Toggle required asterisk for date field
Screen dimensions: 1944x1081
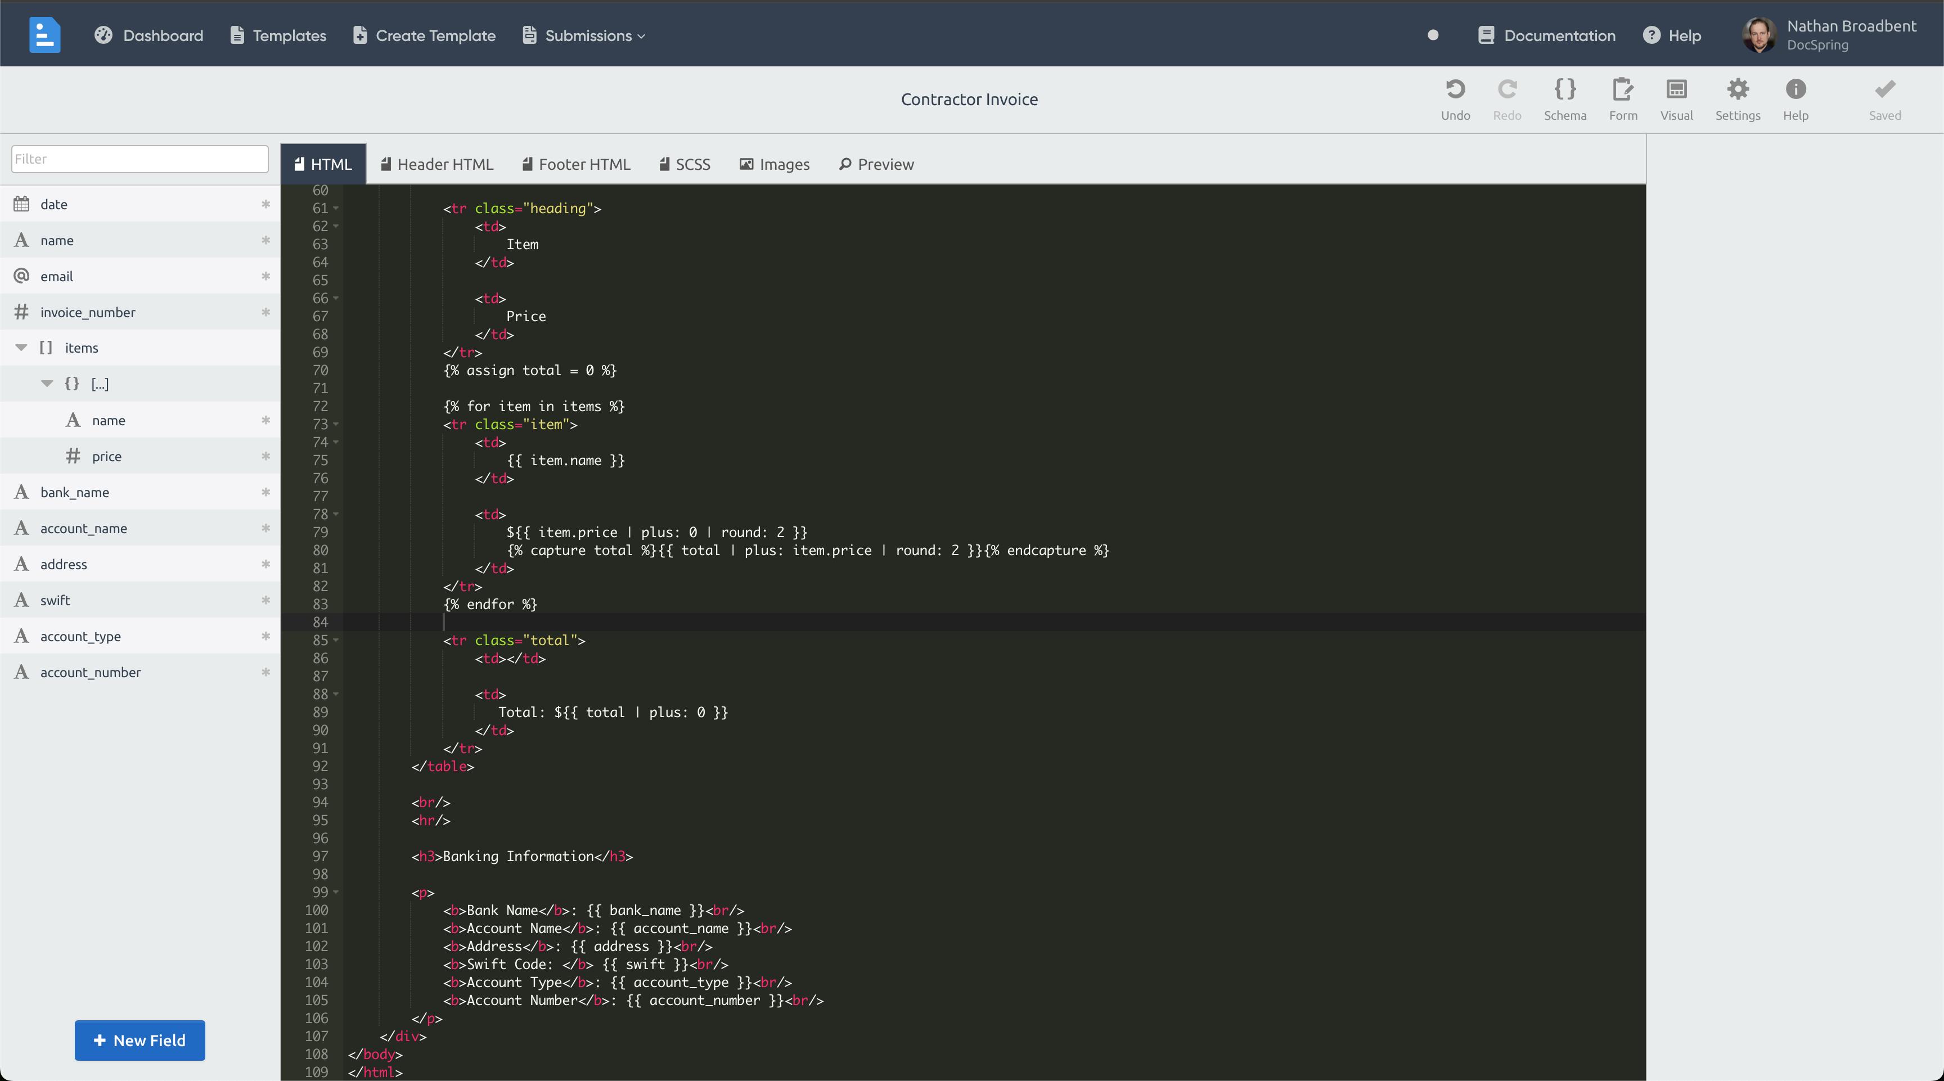[x=265, y=204]
